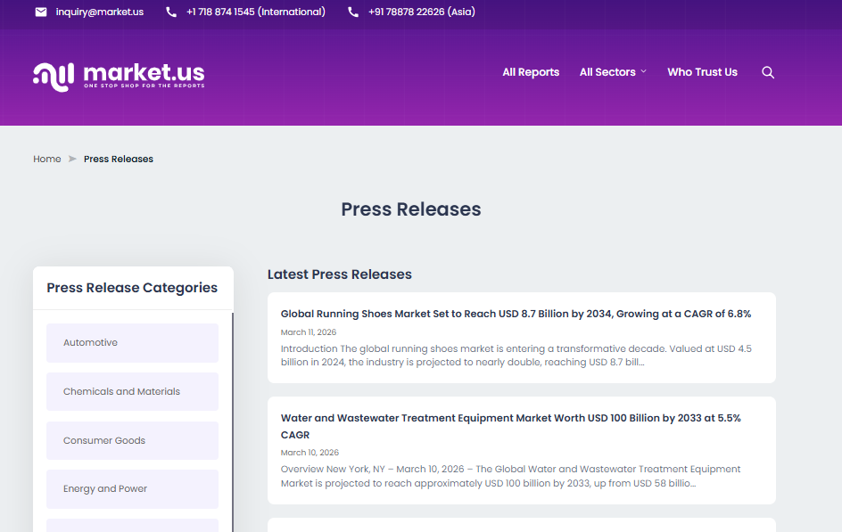The image size is (842, 532).
Task: Call the +91 78878 22626 Asia number
Action: [422, 12]
